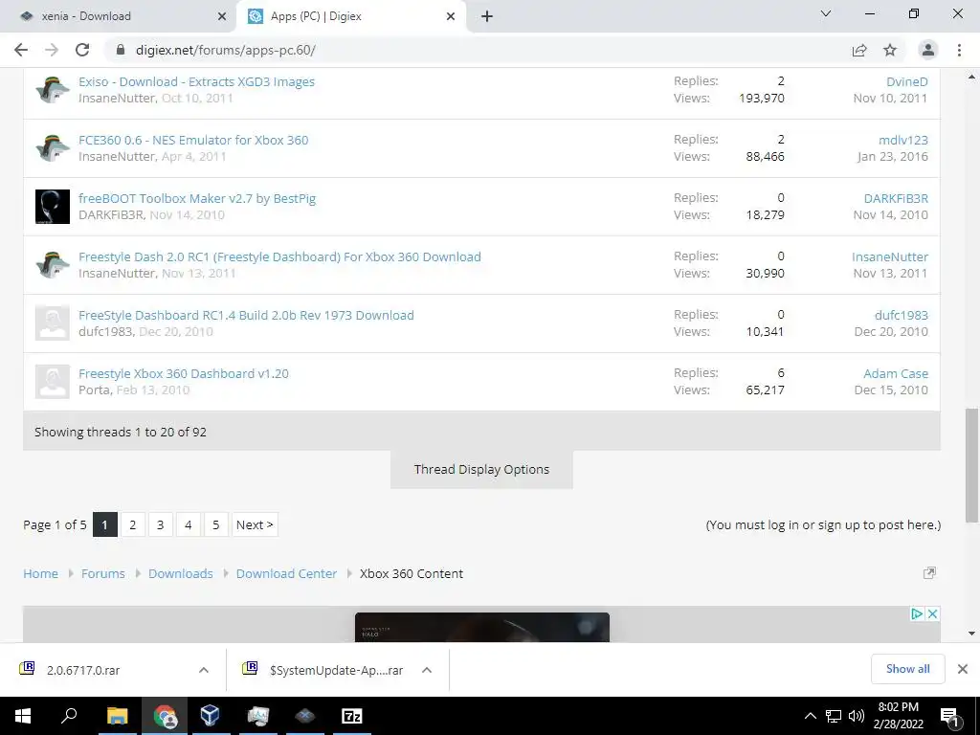Go to page 4 of threads
This screenshot has height=735, width=980.
coord(189,524)
